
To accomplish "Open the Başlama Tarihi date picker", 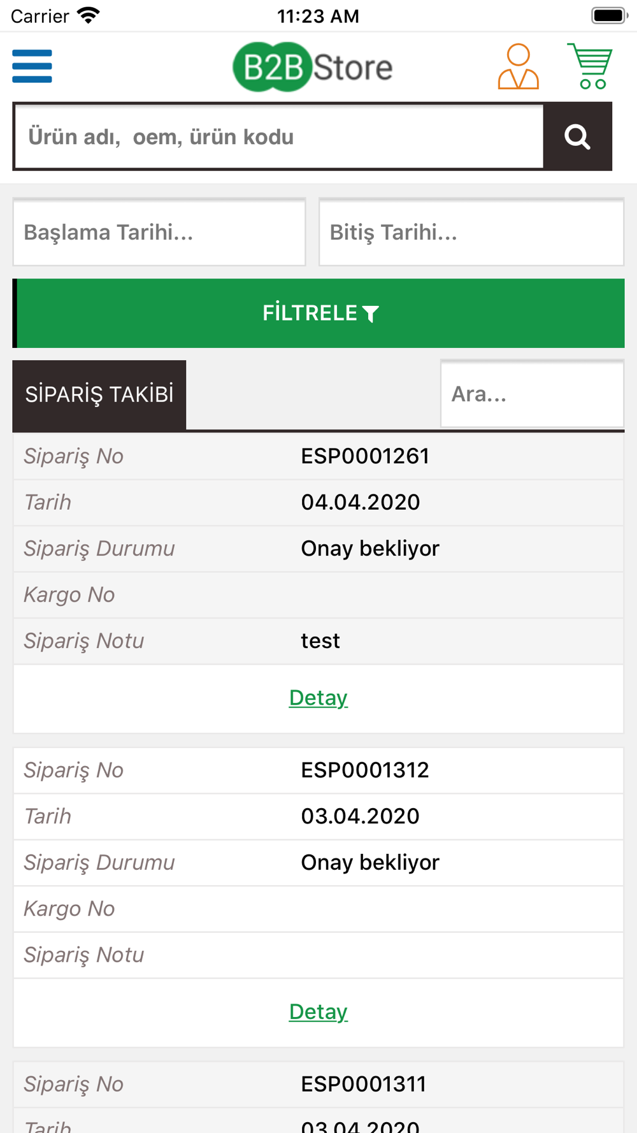I will (x=159, y=233).
